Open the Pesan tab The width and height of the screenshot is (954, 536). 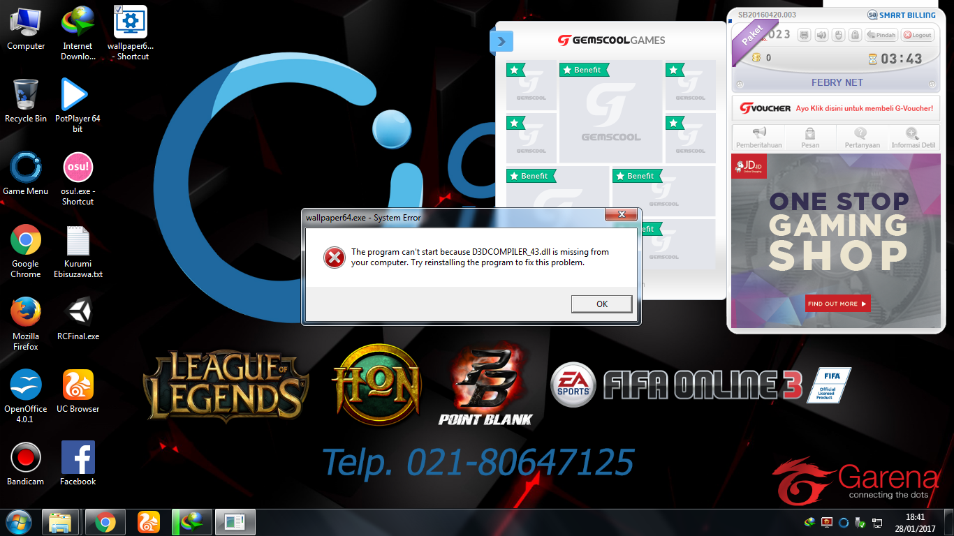(810, 138)
